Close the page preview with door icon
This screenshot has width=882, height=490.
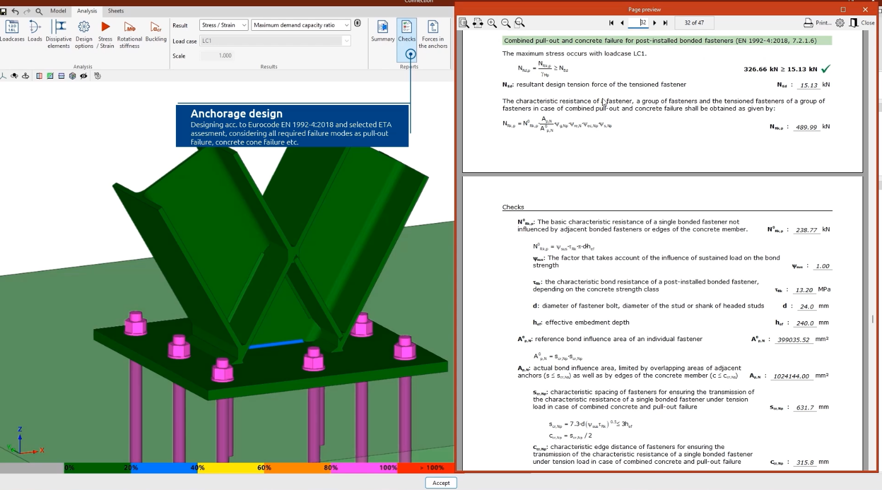862,23
